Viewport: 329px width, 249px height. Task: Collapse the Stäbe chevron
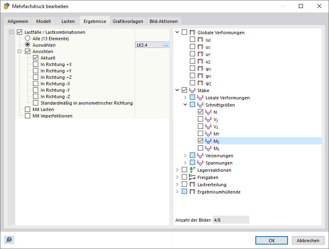[x=177, y=90]
